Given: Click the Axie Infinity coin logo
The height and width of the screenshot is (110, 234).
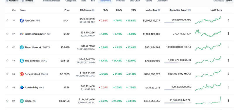Looking at the screenshot, I should point(22,88).
